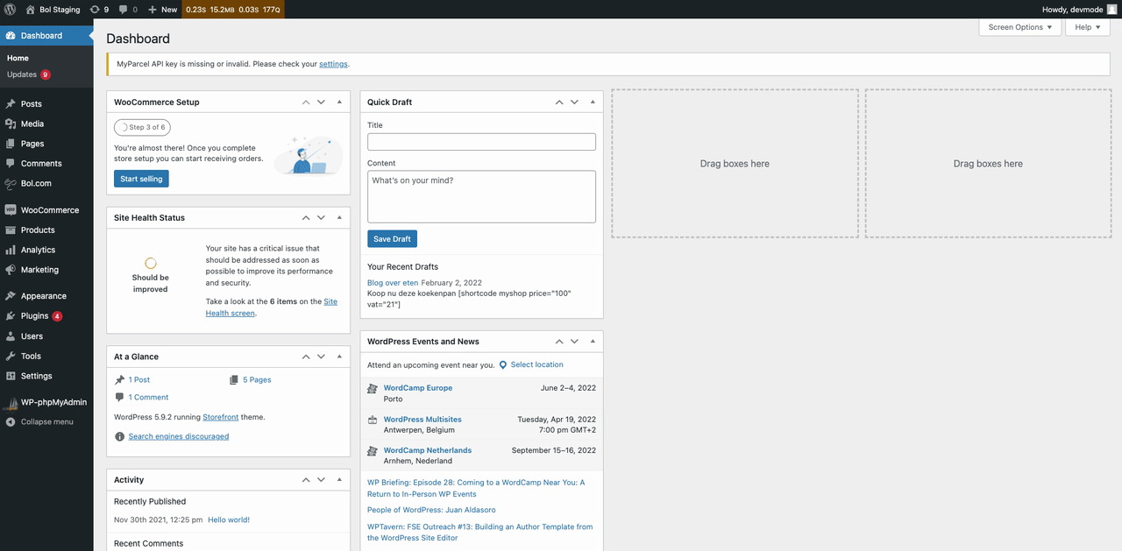Move the Events and News box up
Viewport: 1122px width, 551px height.
click(x=559, y=342)
